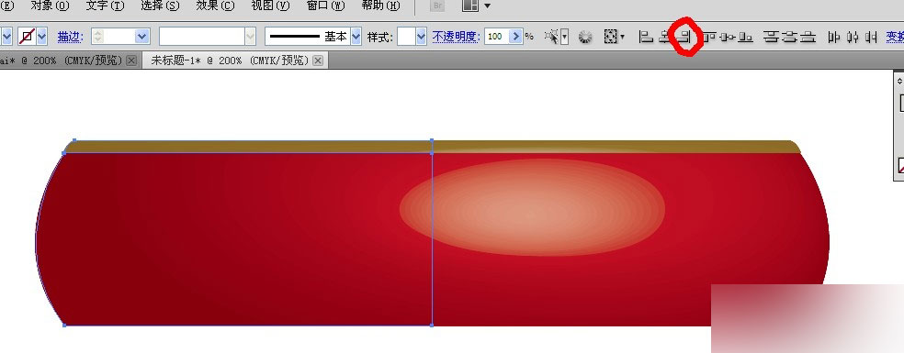This screenshot has width=904, height=353.
Task: Open the 帮助(H) menu
Action: (x=380, y=6)
